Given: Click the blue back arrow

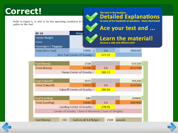Looking at the screenshot, I should (7, 127).
